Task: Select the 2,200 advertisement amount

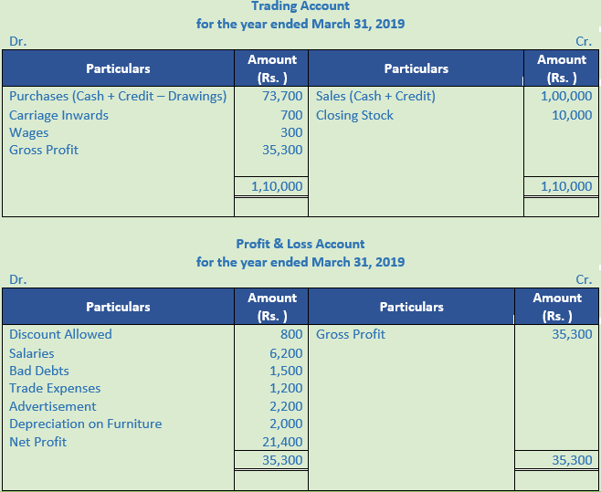Action: [286, 406]
